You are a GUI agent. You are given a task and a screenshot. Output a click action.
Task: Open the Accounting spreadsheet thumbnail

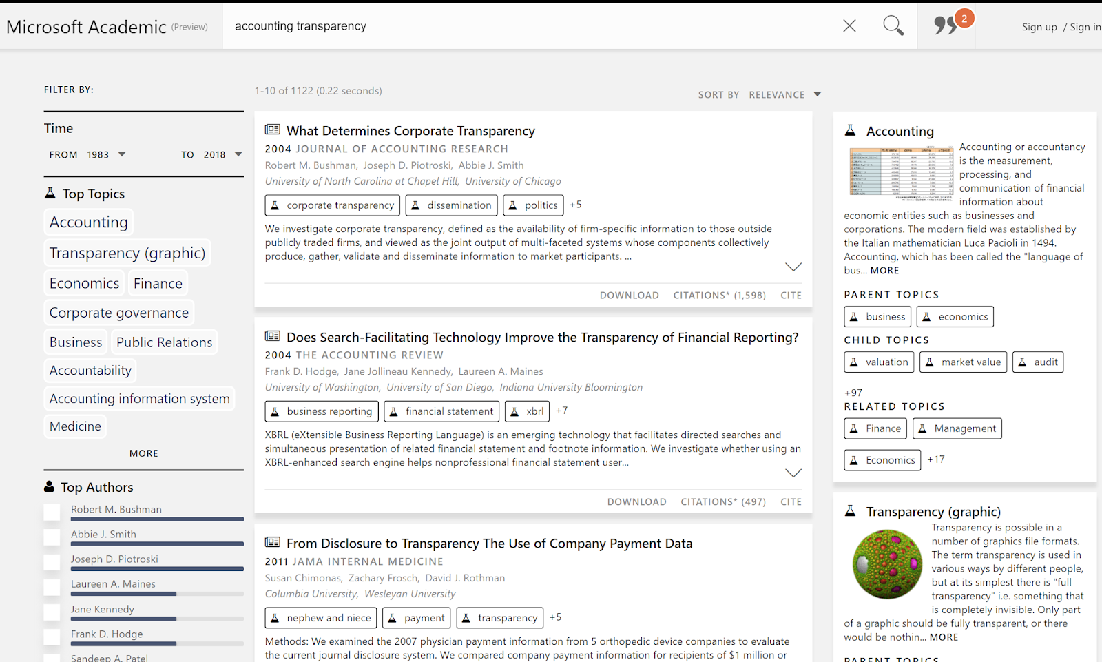click(902, 173)
